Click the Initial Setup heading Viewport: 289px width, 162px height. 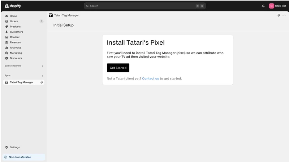(64, 25)
